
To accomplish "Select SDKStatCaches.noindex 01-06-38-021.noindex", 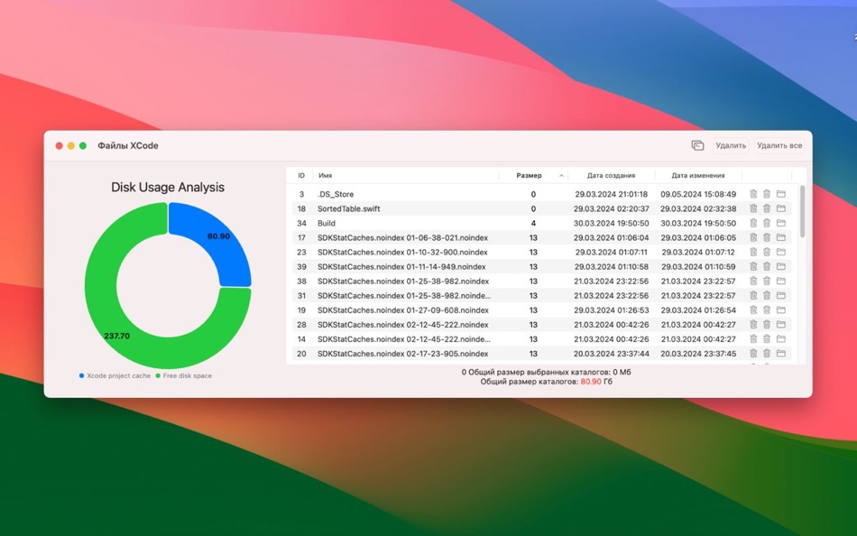I will [403, 237].
